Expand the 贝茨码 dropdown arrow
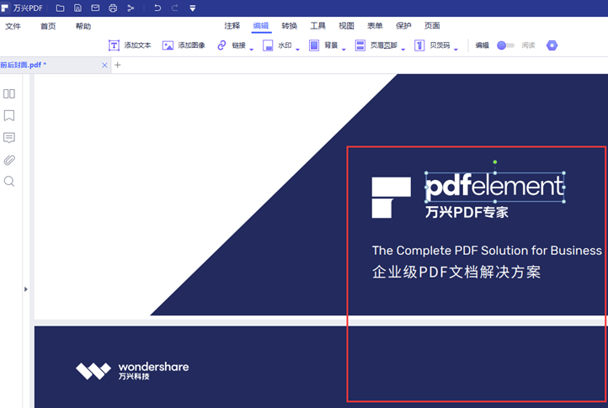This screenshot has width=608, height=408. 456,49
